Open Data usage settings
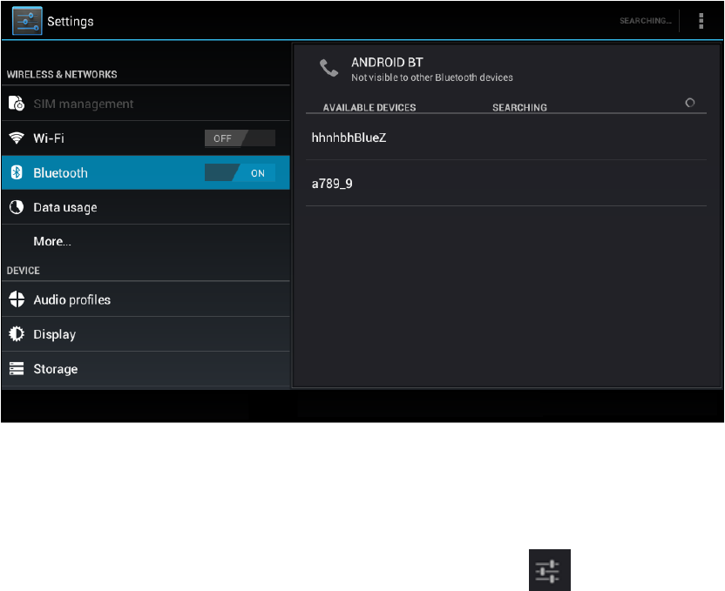Image resolution: width=725 pixels, height=591 pixels. 146,207
